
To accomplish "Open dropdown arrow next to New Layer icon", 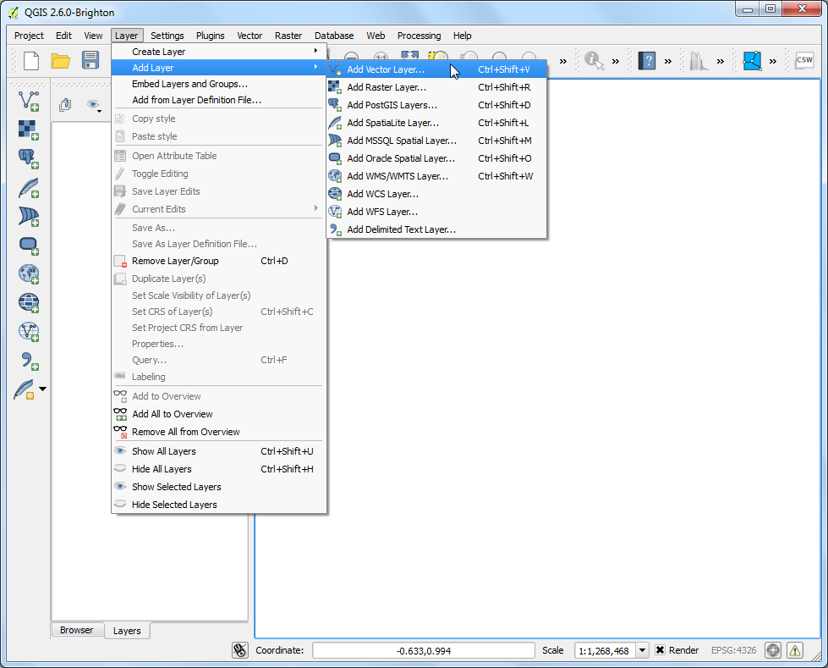I will pyautogui.click(x=43, y=389).
